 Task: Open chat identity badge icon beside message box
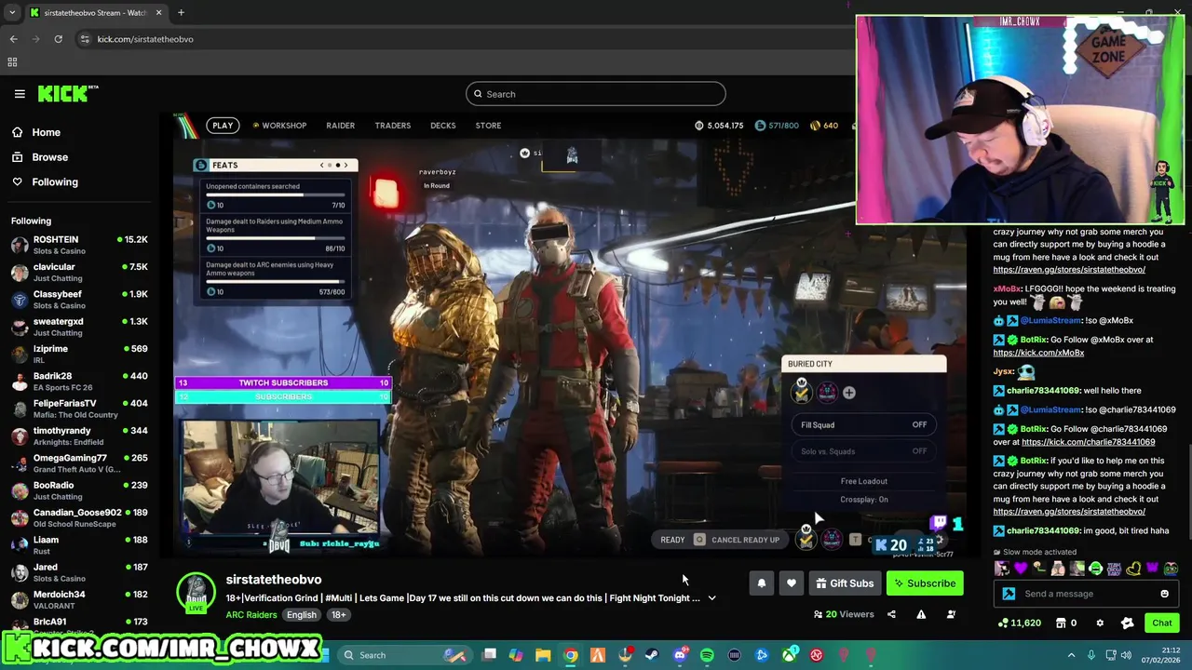1009,594
